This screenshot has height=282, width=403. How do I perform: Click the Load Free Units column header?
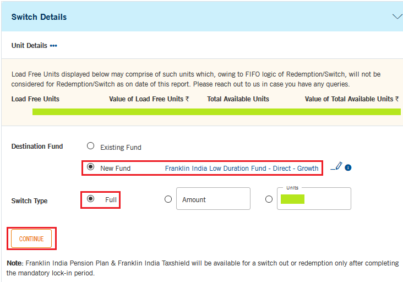pos(35,99)
